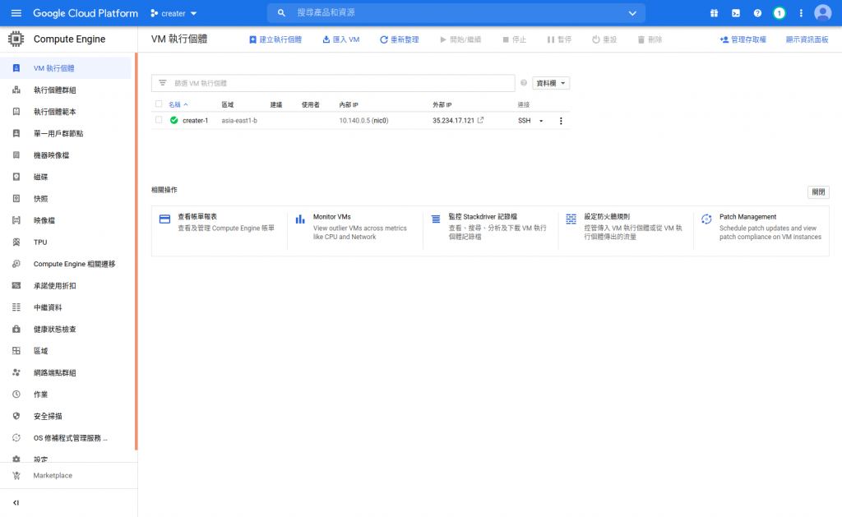Click the Compute Engine 相關遷移 icon

16,264
